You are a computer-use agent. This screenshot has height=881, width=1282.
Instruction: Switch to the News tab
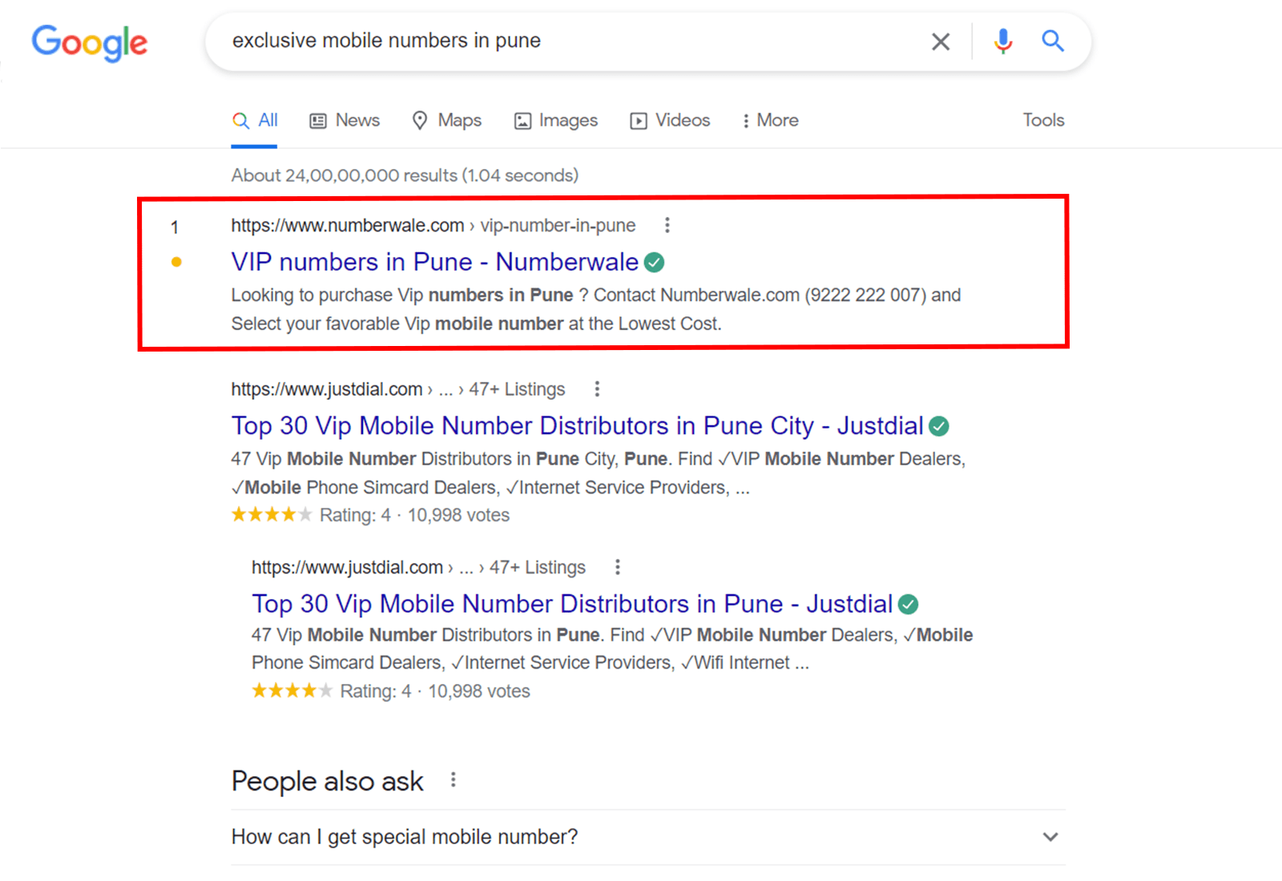pos(345,120)
